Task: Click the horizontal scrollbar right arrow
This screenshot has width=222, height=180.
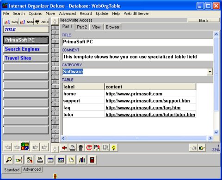Action: [210, 138]
